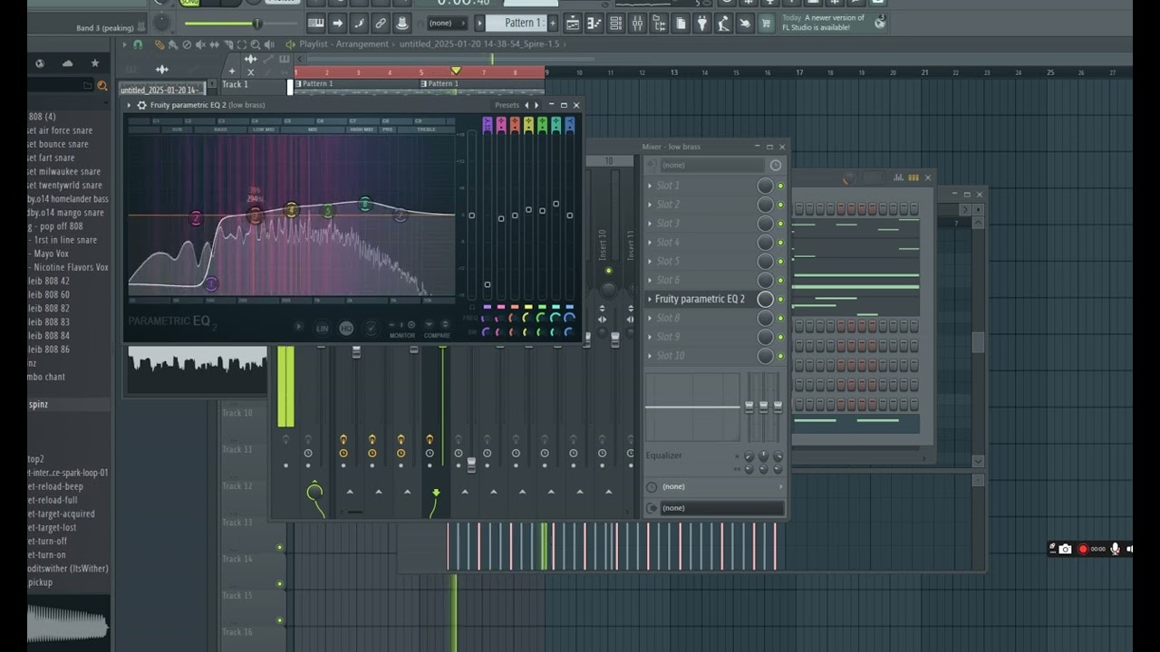Open mixer input source (none) dropdown

click(x=712, y=165)
